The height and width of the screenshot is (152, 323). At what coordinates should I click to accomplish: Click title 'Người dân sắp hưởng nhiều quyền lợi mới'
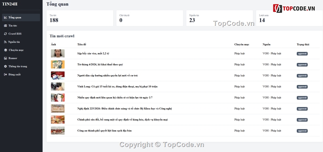click(107, 75)
